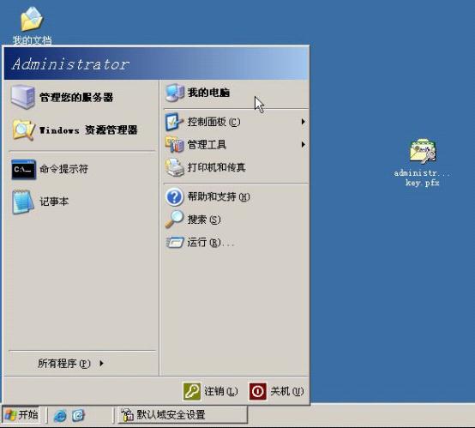Expand the 所有程序 arrow
This screenshot has height=428, width=475.
pos(101,363)
